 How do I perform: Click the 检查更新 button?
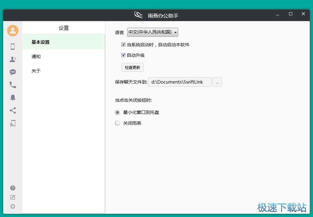click(132, 67)
